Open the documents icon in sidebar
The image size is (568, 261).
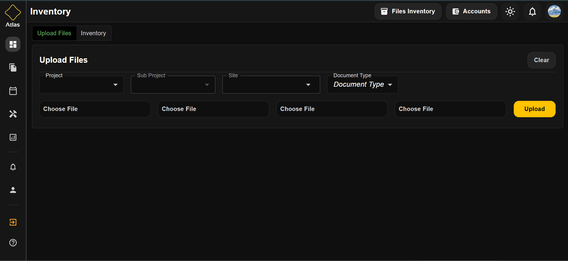tap(13, 67)
